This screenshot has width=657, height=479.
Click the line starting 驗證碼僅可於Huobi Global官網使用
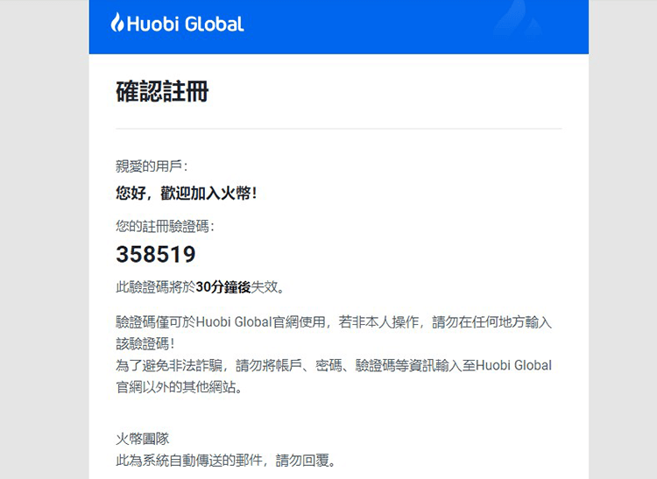(x=334, y=322)
